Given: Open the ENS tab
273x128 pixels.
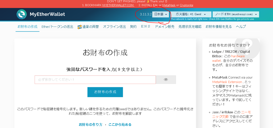Looking at the screenshot, I should [x=146, y=27].
